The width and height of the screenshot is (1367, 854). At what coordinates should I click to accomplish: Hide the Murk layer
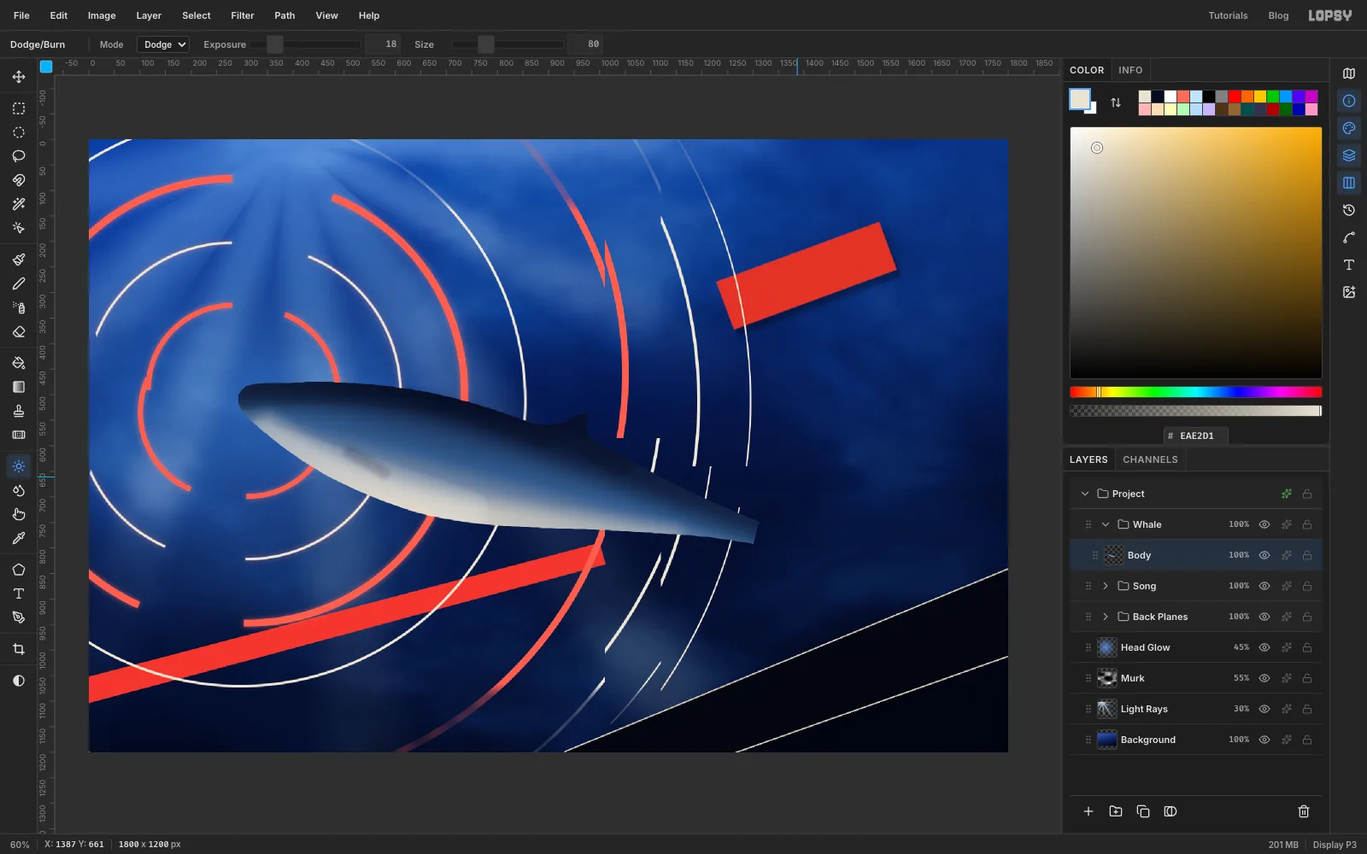coord(1264,678)
